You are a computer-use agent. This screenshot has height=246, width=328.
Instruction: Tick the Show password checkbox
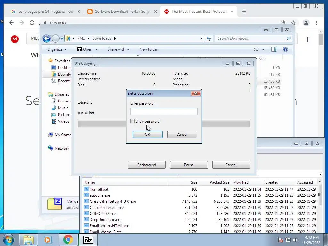point(132,121)
